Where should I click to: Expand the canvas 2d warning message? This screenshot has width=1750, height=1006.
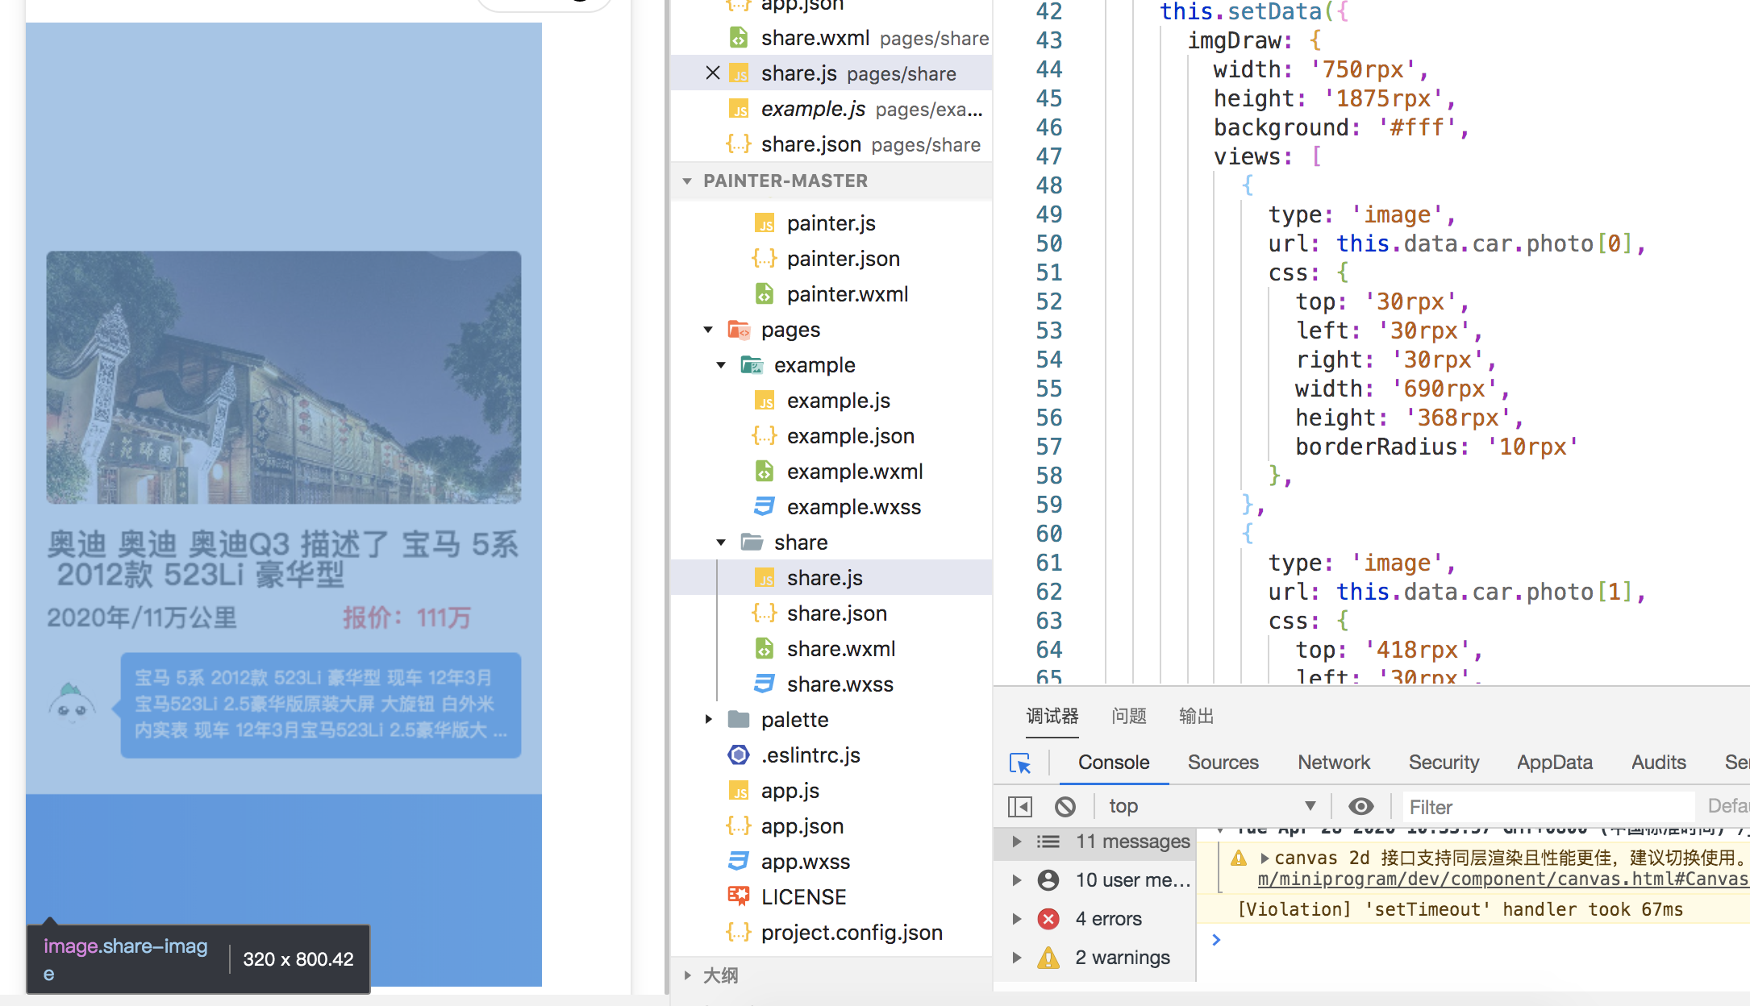[x=1265, y=858]
